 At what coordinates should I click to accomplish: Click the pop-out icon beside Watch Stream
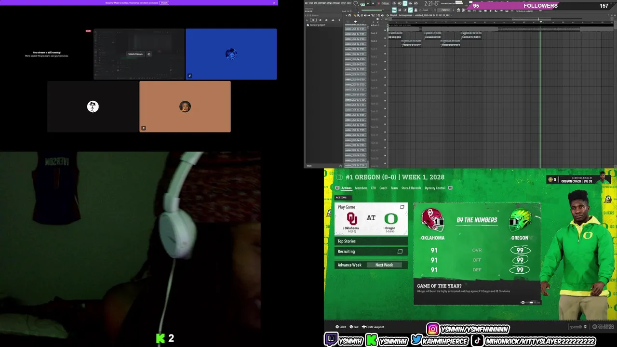click(x=149, y=54)
